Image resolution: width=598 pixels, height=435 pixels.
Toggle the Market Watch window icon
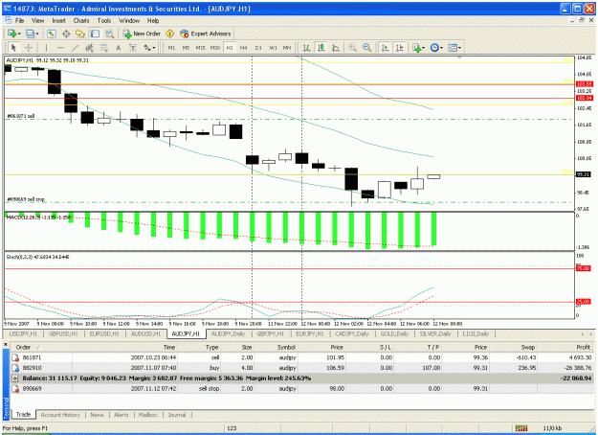(x=52, y=34)
